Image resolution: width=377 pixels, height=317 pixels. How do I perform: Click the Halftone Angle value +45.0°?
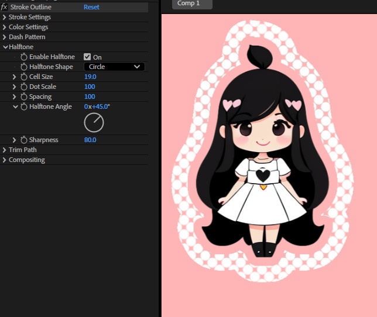(x=101, y=106)
